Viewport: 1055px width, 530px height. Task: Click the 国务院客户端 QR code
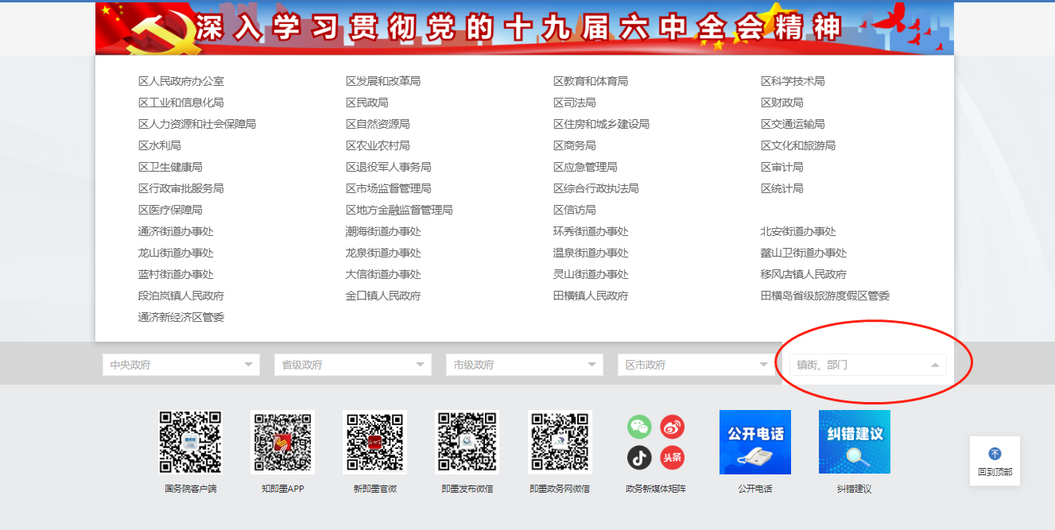[x=190, y=442]
